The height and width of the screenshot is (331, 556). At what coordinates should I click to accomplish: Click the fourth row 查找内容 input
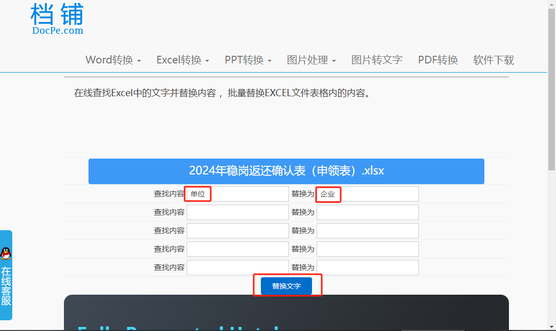[x=236, y=249]
